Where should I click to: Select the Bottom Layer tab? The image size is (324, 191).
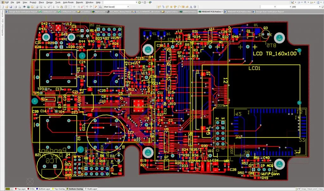coord(43,189)
